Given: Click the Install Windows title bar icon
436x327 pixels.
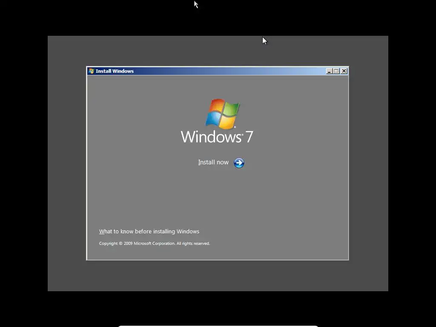Looking at the screenshot, I should 91,71.
